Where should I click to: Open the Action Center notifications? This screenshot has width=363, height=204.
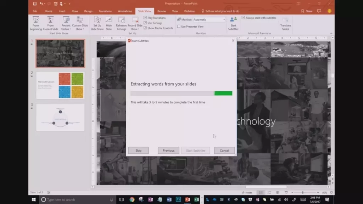point(327,199)
